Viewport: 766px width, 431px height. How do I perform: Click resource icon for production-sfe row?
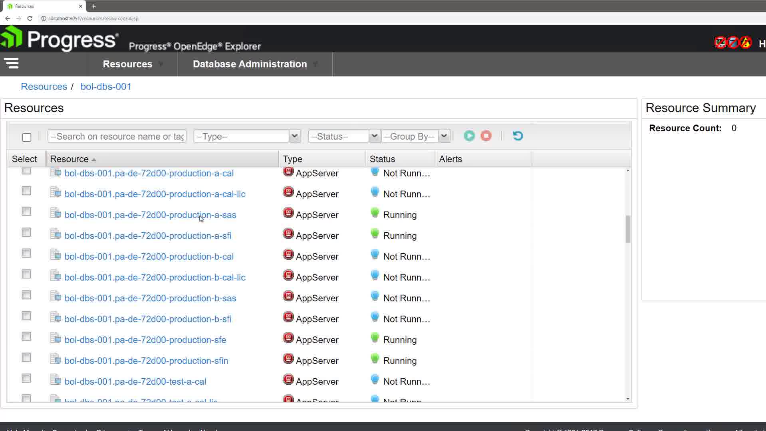(56, 338)
